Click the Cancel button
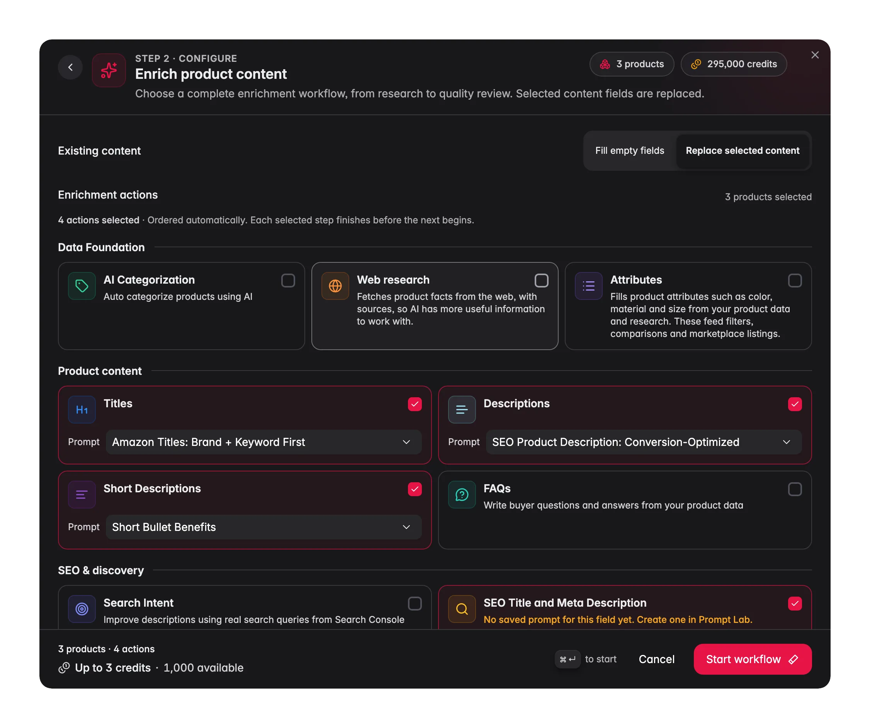 656,659
